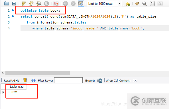Click the Filter Rows input field
The image size is (169, 109).
pos(68,80)
